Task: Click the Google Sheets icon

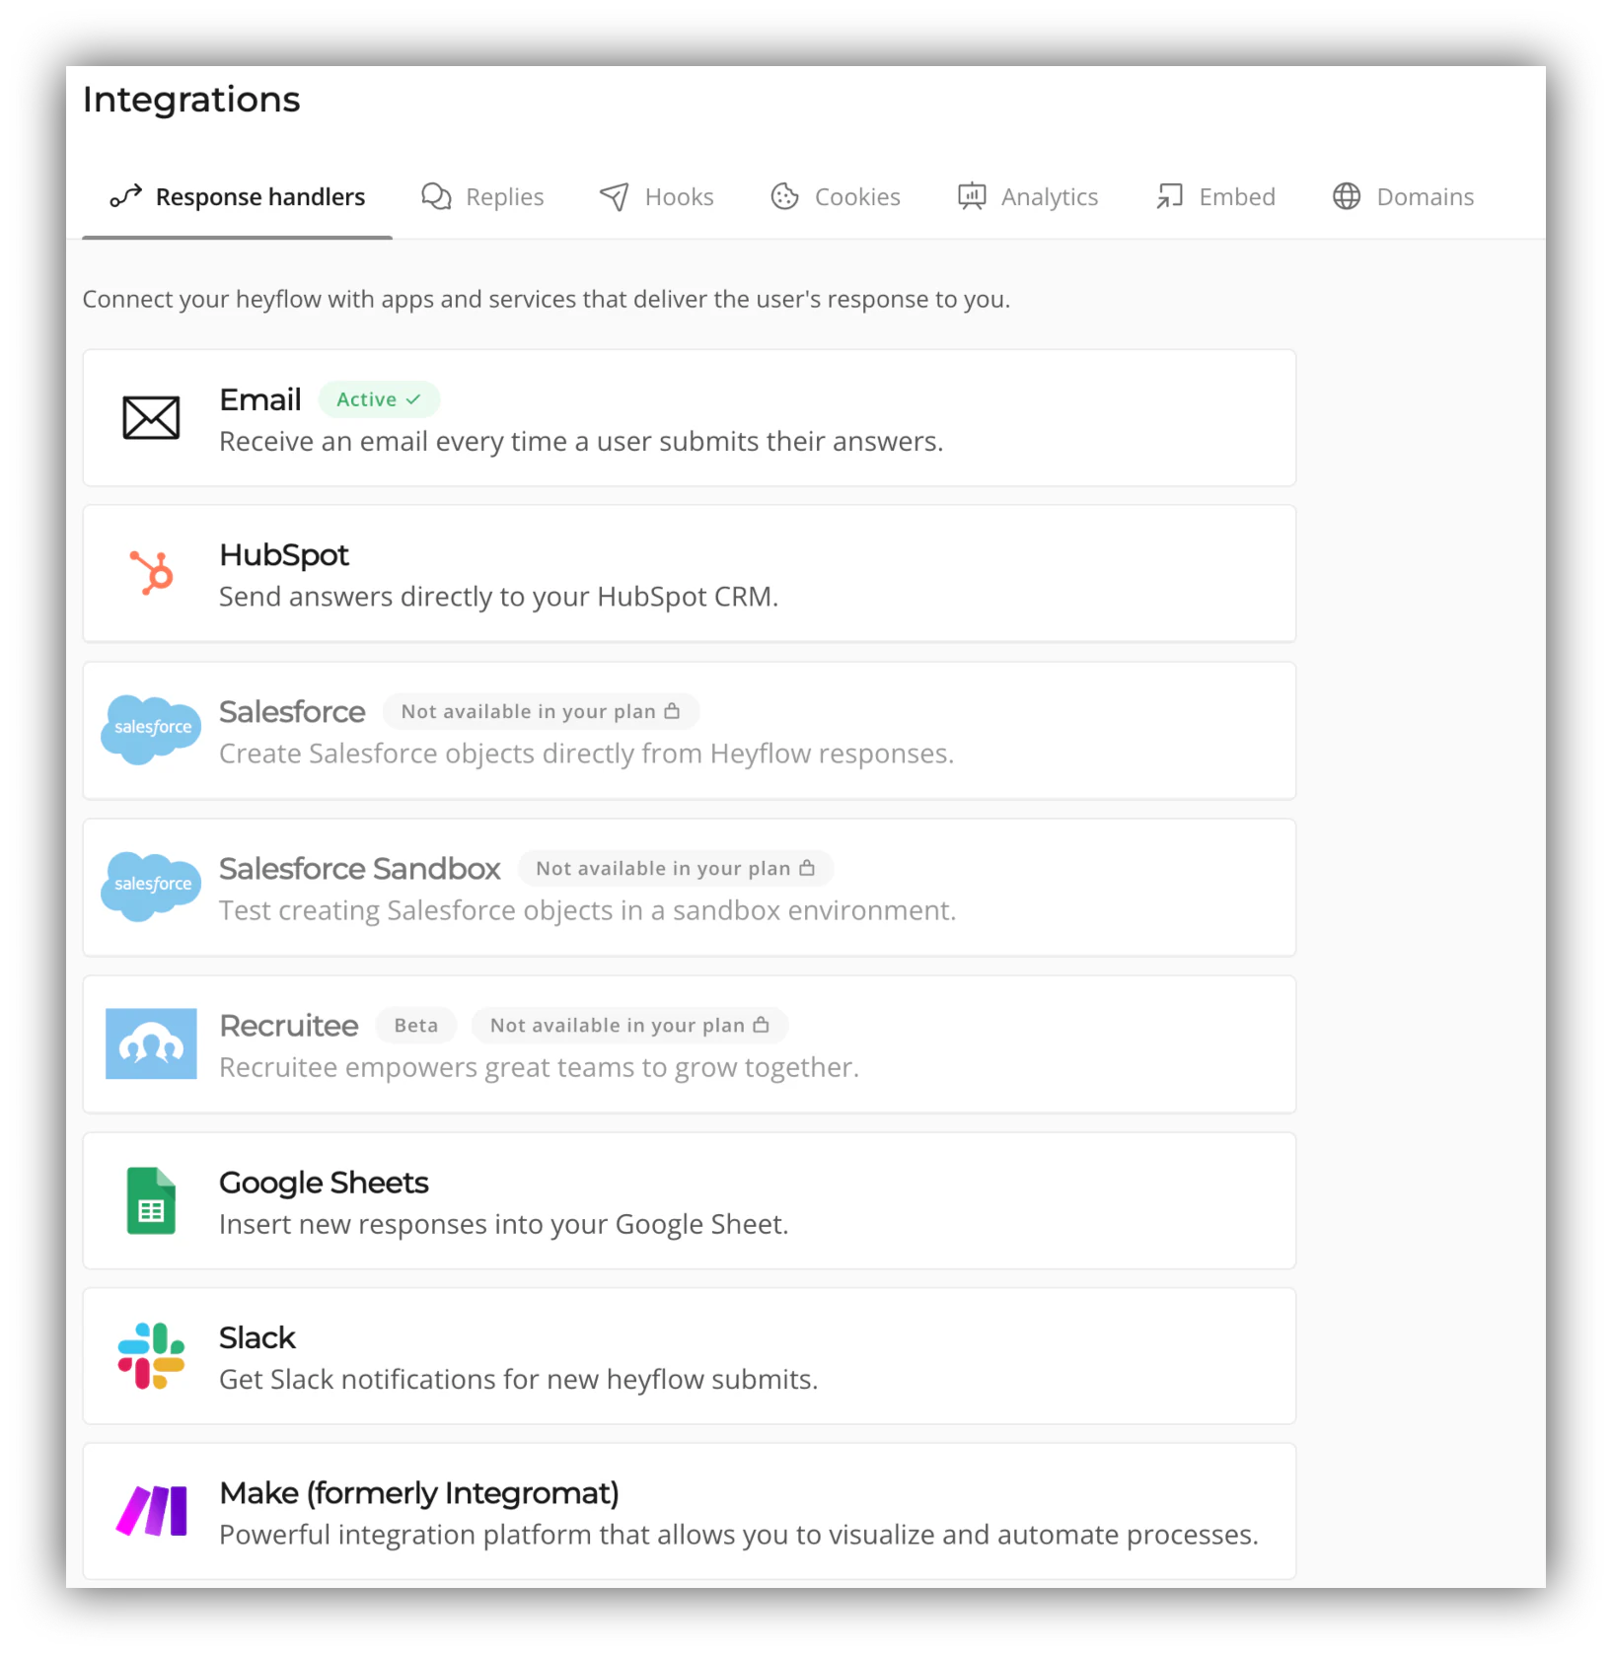Action: pyautogui.click(x=151, y=1200)
